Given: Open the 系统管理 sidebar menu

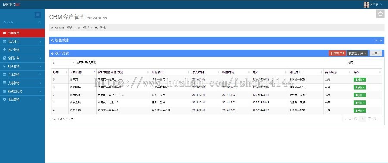Looking at the screenshot, I should coord(22,100).
